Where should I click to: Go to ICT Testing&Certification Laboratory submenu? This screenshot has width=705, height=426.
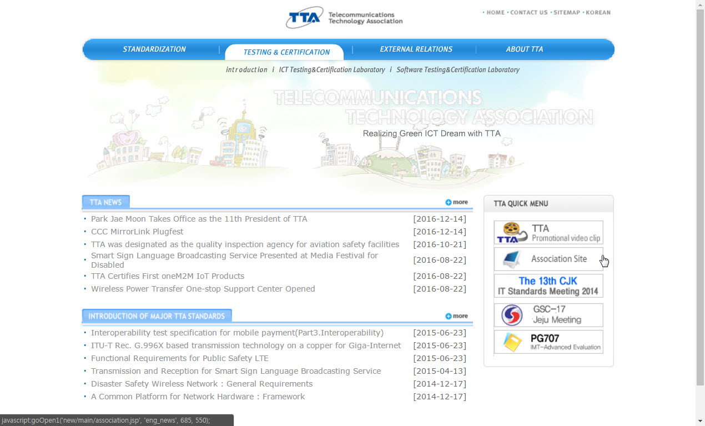(x=331, y=70)
